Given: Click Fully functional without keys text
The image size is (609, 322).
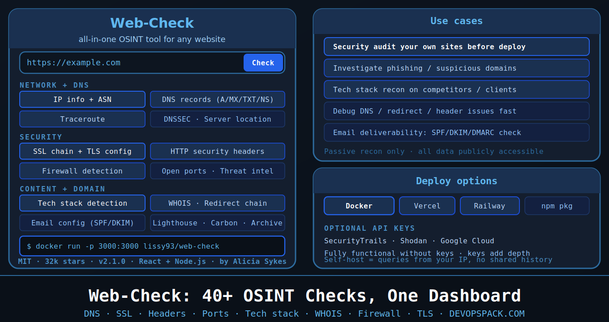Looking at the screenshot, I should tap(427, 253).
